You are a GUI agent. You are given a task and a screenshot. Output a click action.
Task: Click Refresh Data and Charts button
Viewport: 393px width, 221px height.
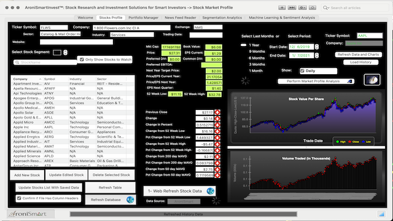[359, 55]
